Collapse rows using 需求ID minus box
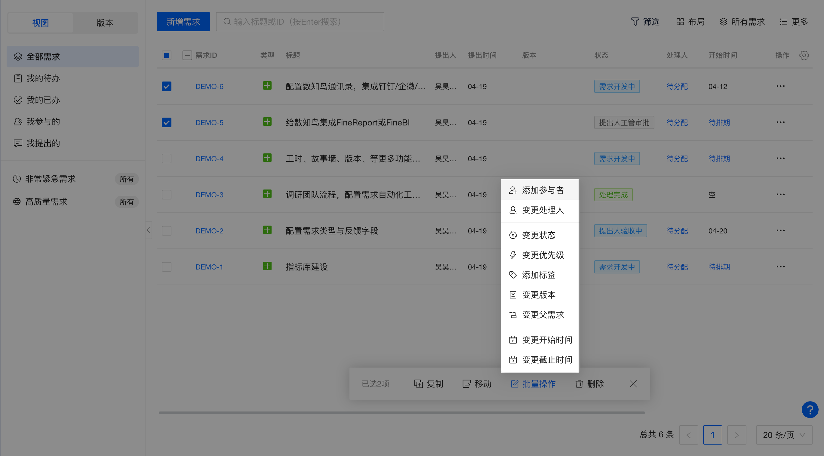Screen dimensions: 824x456 187,55
